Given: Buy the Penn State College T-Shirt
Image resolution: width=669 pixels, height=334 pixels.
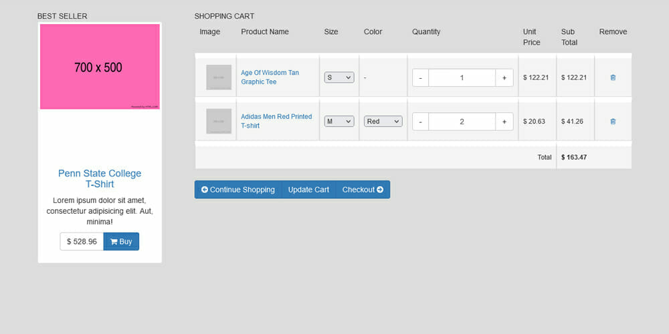Looking at the screenshot, I should click(x=121, y=242).
